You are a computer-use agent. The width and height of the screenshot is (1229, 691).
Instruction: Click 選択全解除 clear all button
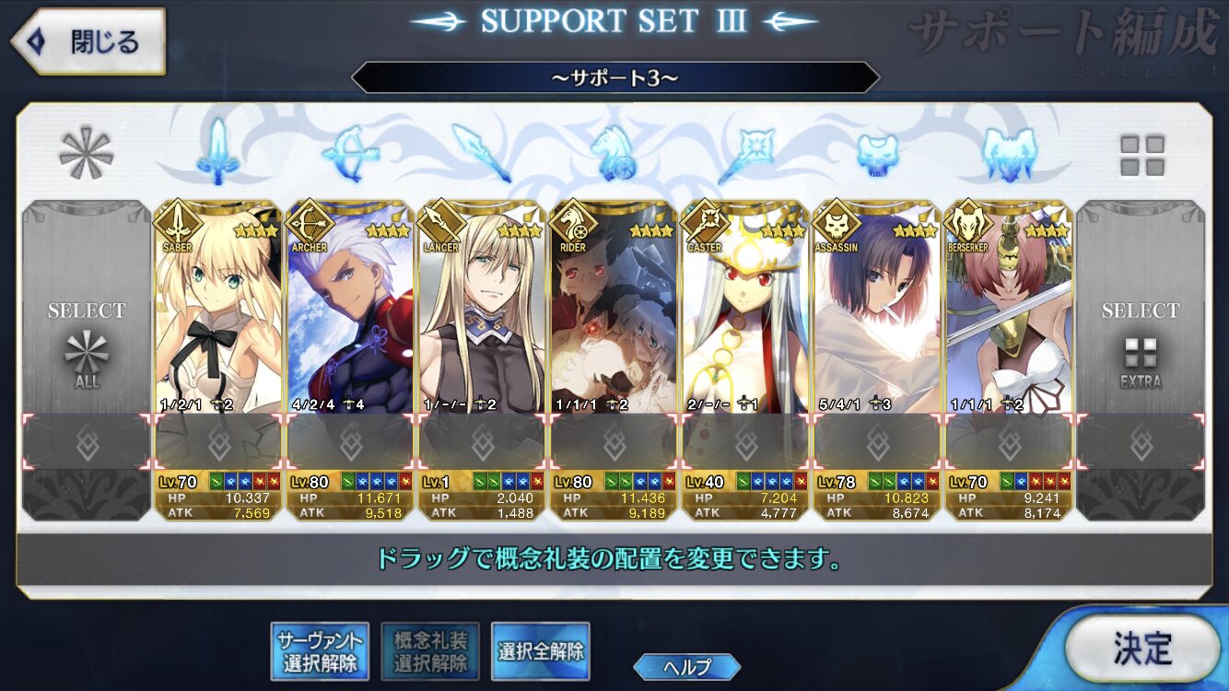tap(541, 651)
